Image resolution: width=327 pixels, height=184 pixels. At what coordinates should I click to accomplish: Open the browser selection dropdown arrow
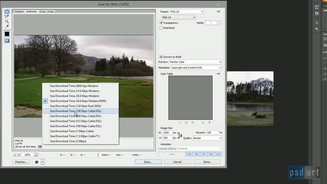pos(42,162)
